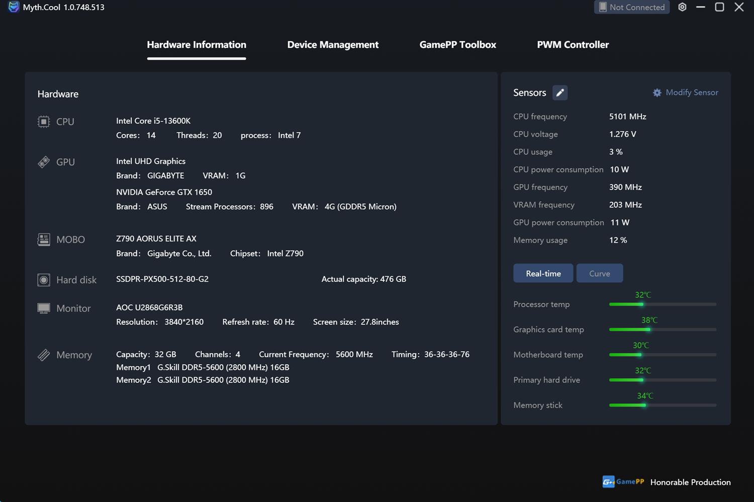Open the GamePP Toolbox tab
The height and width of the screenshot is (502, 754).
[x=457, y=45]
